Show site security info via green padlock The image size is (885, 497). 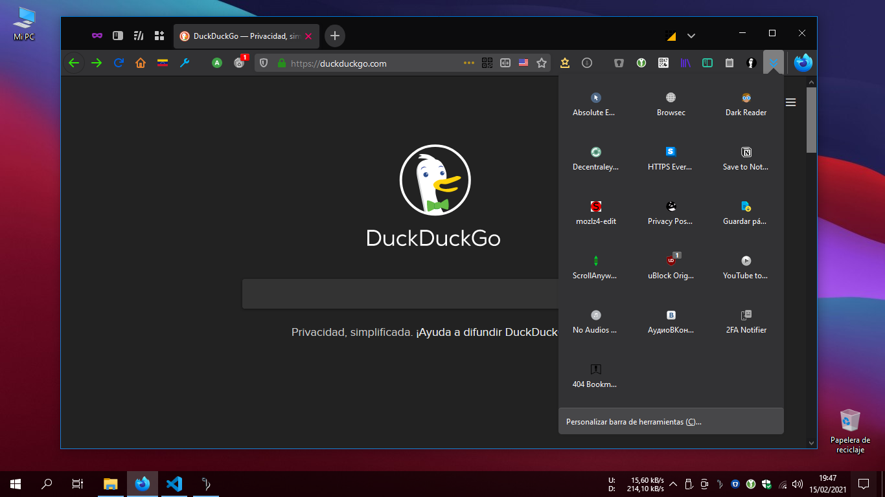coord(281,63)
